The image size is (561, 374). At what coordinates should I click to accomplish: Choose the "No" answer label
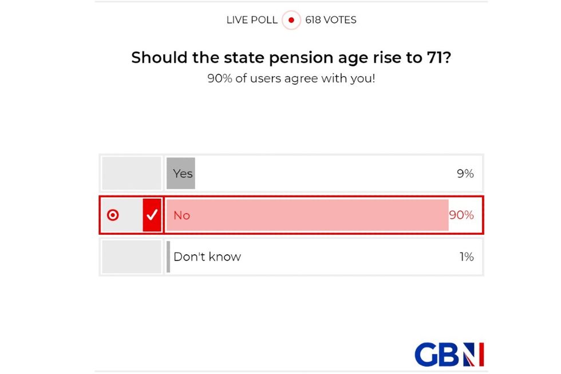(181, 215)
